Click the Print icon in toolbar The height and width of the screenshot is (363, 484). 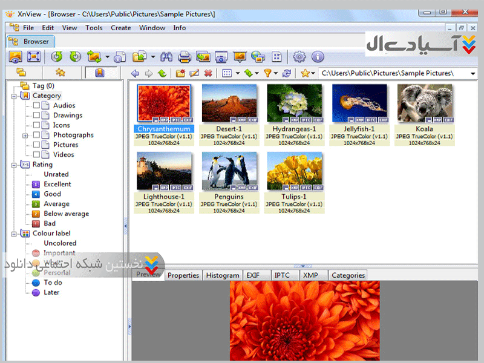click(x=185, y=57)
